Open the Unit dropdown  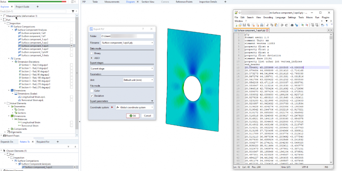tap(138, 80)
